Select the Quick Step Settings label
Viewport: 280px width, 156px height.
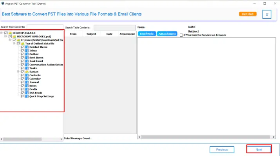tap(42, 96)
